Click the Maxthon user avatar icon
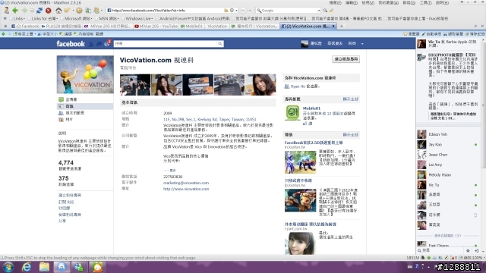This screenshot has width=486, height=273. (6, 10)
